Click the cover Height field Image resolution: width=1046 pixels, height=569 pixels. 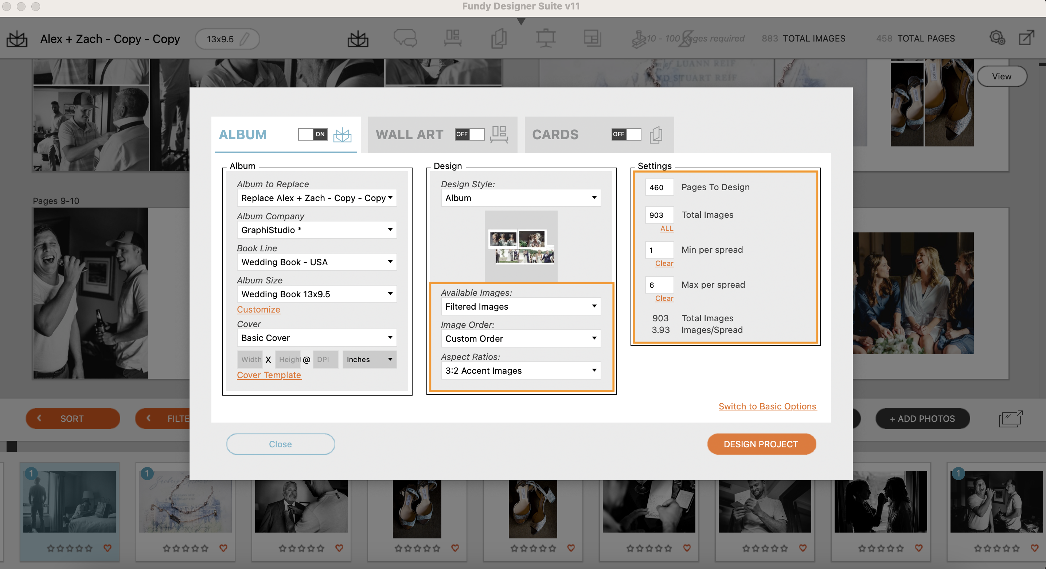pyautogui.click(x=288, y=360)
